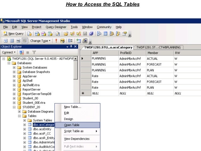Click the Add New Derived Table icon
The image size is (201, 151).
tap(85, 41)
